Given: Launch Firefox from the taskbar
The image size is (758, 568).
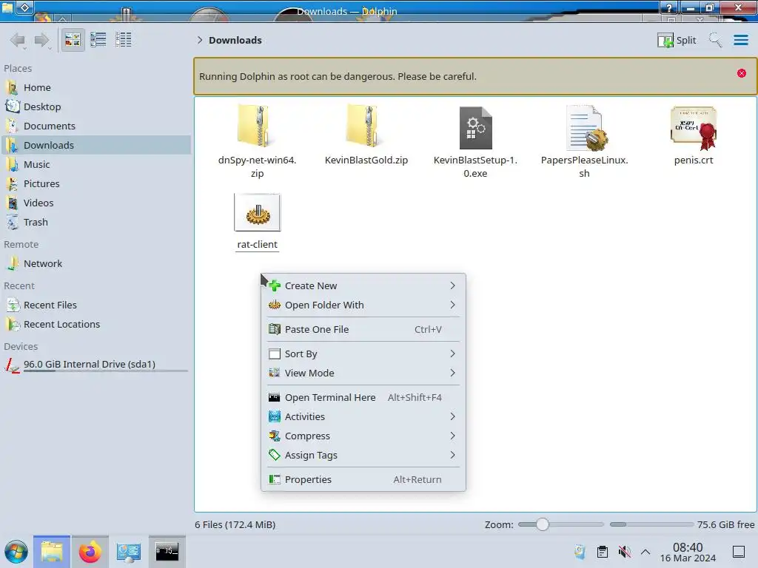Looking at the screenshot, I should point(90,552).
